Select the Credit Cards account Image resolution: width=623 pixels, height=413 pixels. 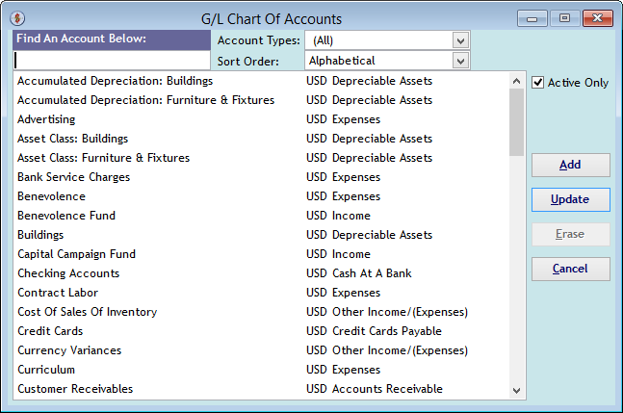[x=261, y=331]
